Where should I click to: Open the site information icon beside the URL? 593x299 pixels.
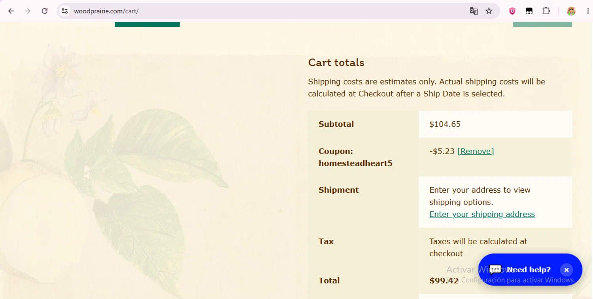click(65, 11)
